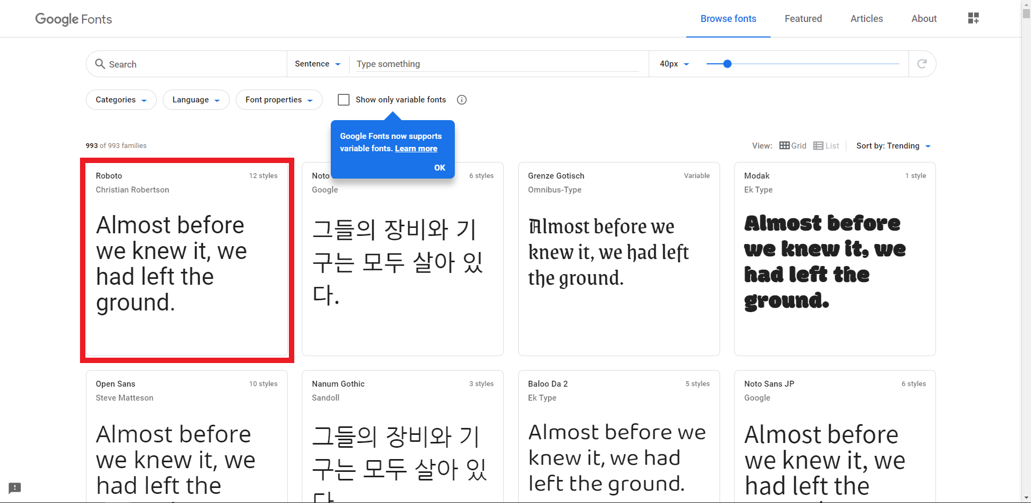Viewport: 1031px width, 503px height.
Task: Open variable fonts info icon
Action: (x=462, y=100)
